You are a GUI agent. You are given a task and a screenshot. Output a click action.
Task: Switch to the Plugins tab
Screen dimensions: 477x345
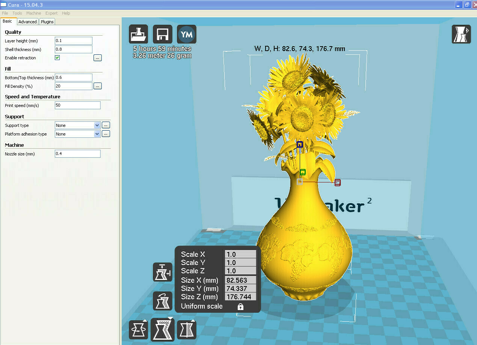pos(47,22)
